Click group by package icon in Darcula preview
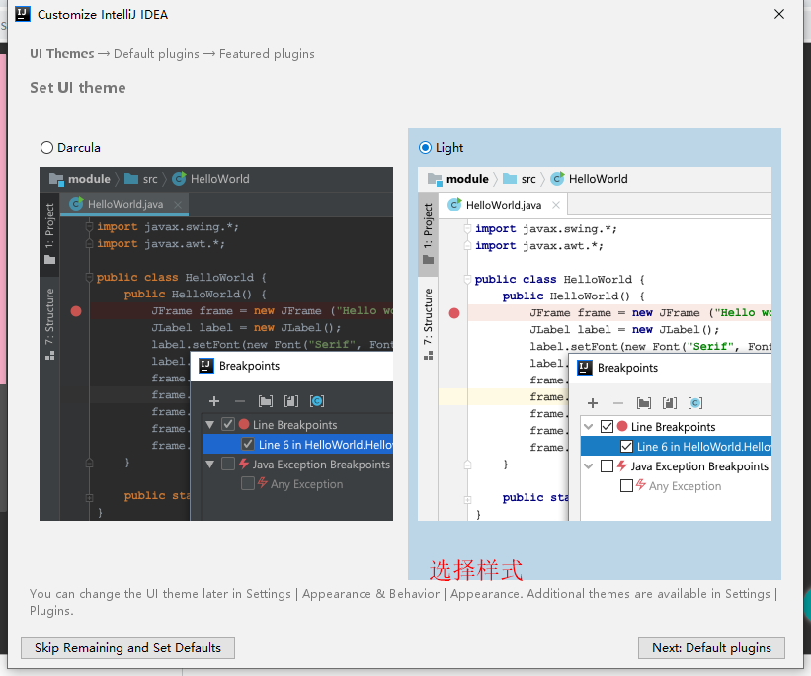Viewport: 811px width, 676px height. [266, 401]
